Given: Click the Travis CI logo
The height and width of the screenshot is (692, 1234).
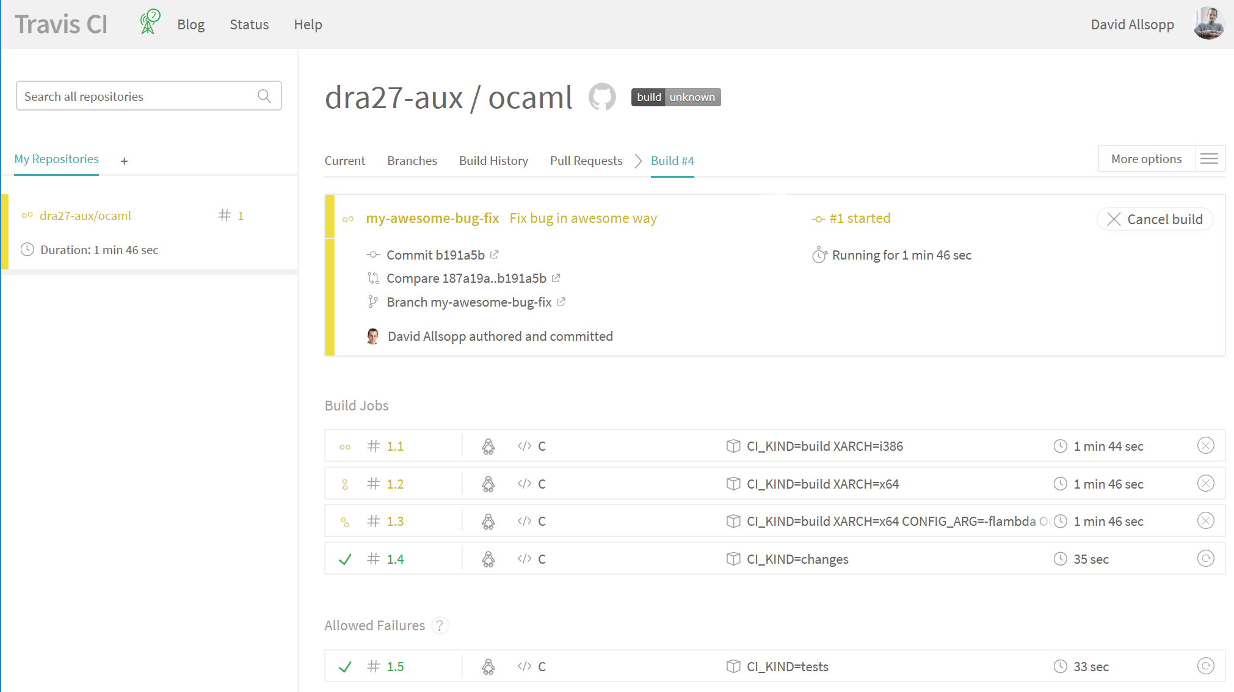Looking at the screenshot, I should tap(61, 24).
